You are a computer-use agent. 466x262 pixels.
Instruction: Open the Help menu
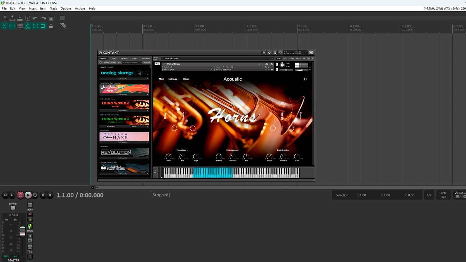point(92,9)
